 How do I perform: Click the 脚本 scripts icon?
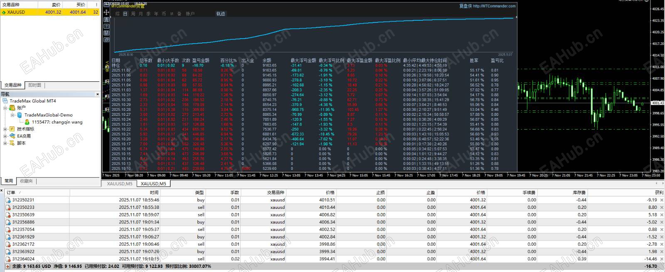tap(12, 143)
